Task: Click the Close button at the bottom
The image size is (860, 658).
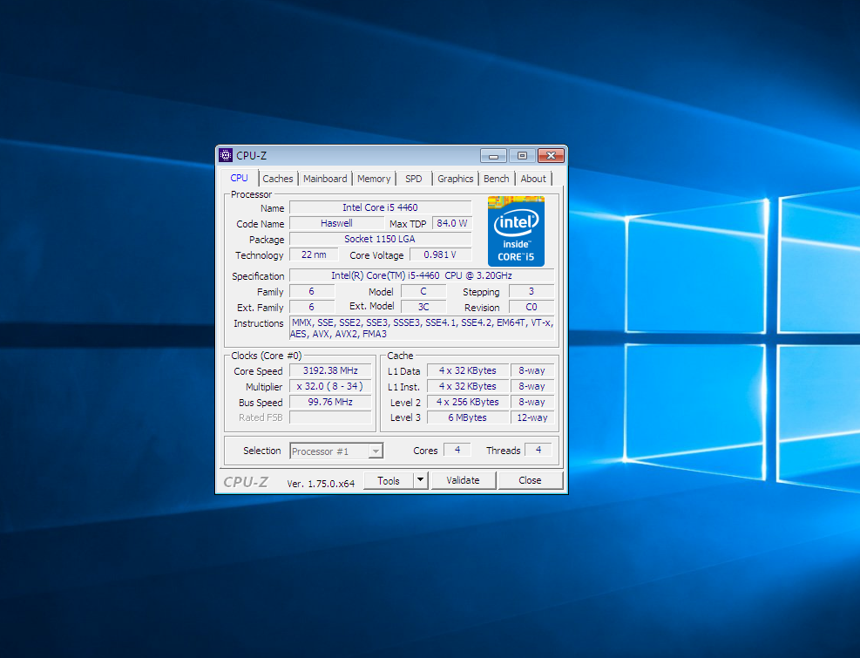Action: click(x=530, y=480)
